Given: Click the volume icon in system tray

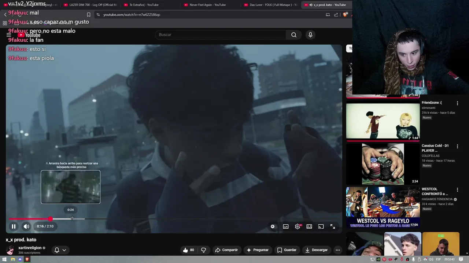Looking at the screenshot, I should pos(431,259).
